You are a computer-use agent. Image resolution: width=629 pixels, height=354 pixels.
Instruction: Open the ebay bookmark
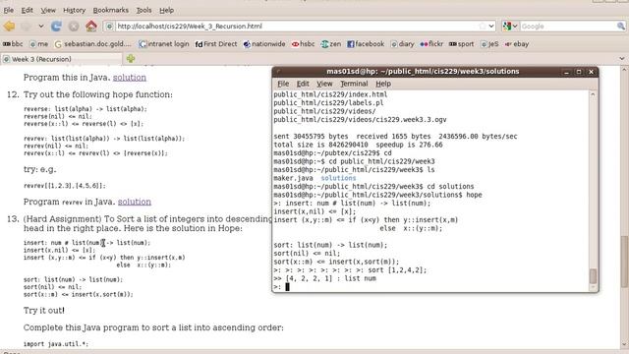pyautogui.click(x=517, y=43)
